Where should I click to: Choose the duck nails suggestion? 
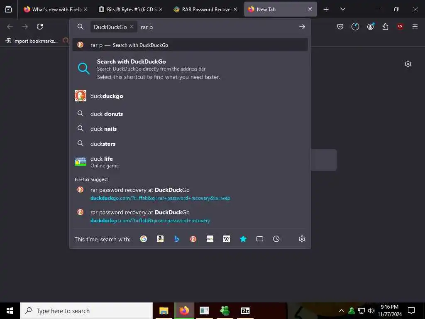coord(190,129)
